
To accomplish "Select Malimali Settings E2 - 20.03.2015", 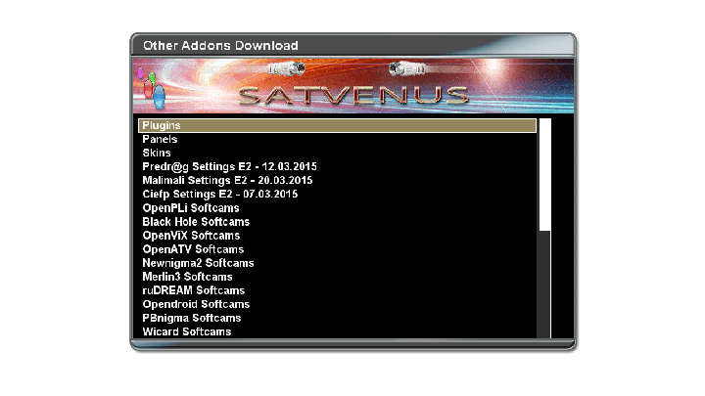I will (337, 181).
